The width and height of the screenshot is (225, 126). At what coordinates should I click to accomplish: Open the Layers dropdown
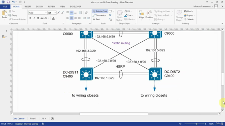189,15
